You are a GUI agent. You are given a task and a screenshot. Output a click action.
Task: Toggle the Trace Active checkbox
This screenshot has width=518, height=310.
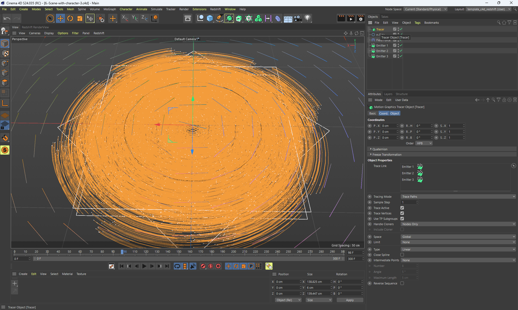tap(402, 208)
